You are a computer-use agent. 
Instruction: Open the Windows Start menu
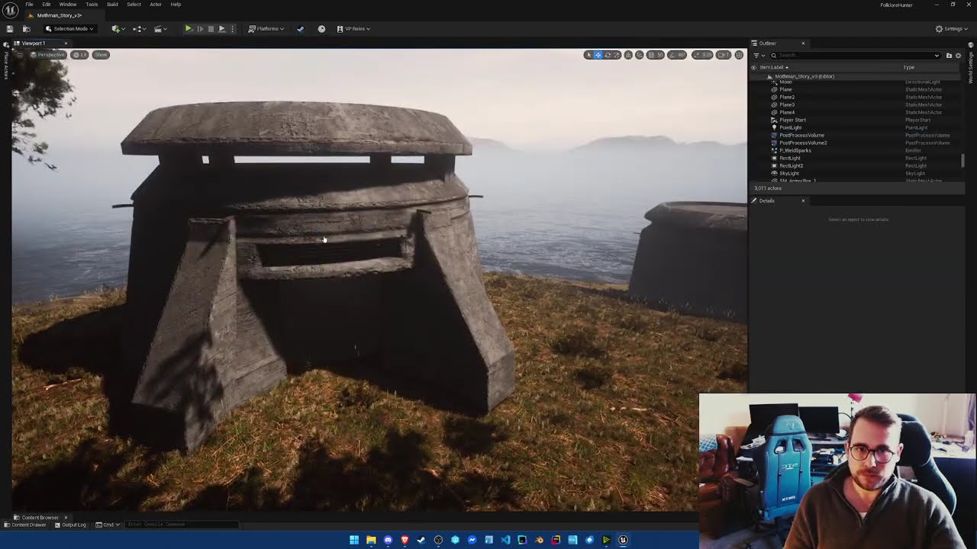tap(354, 540)
